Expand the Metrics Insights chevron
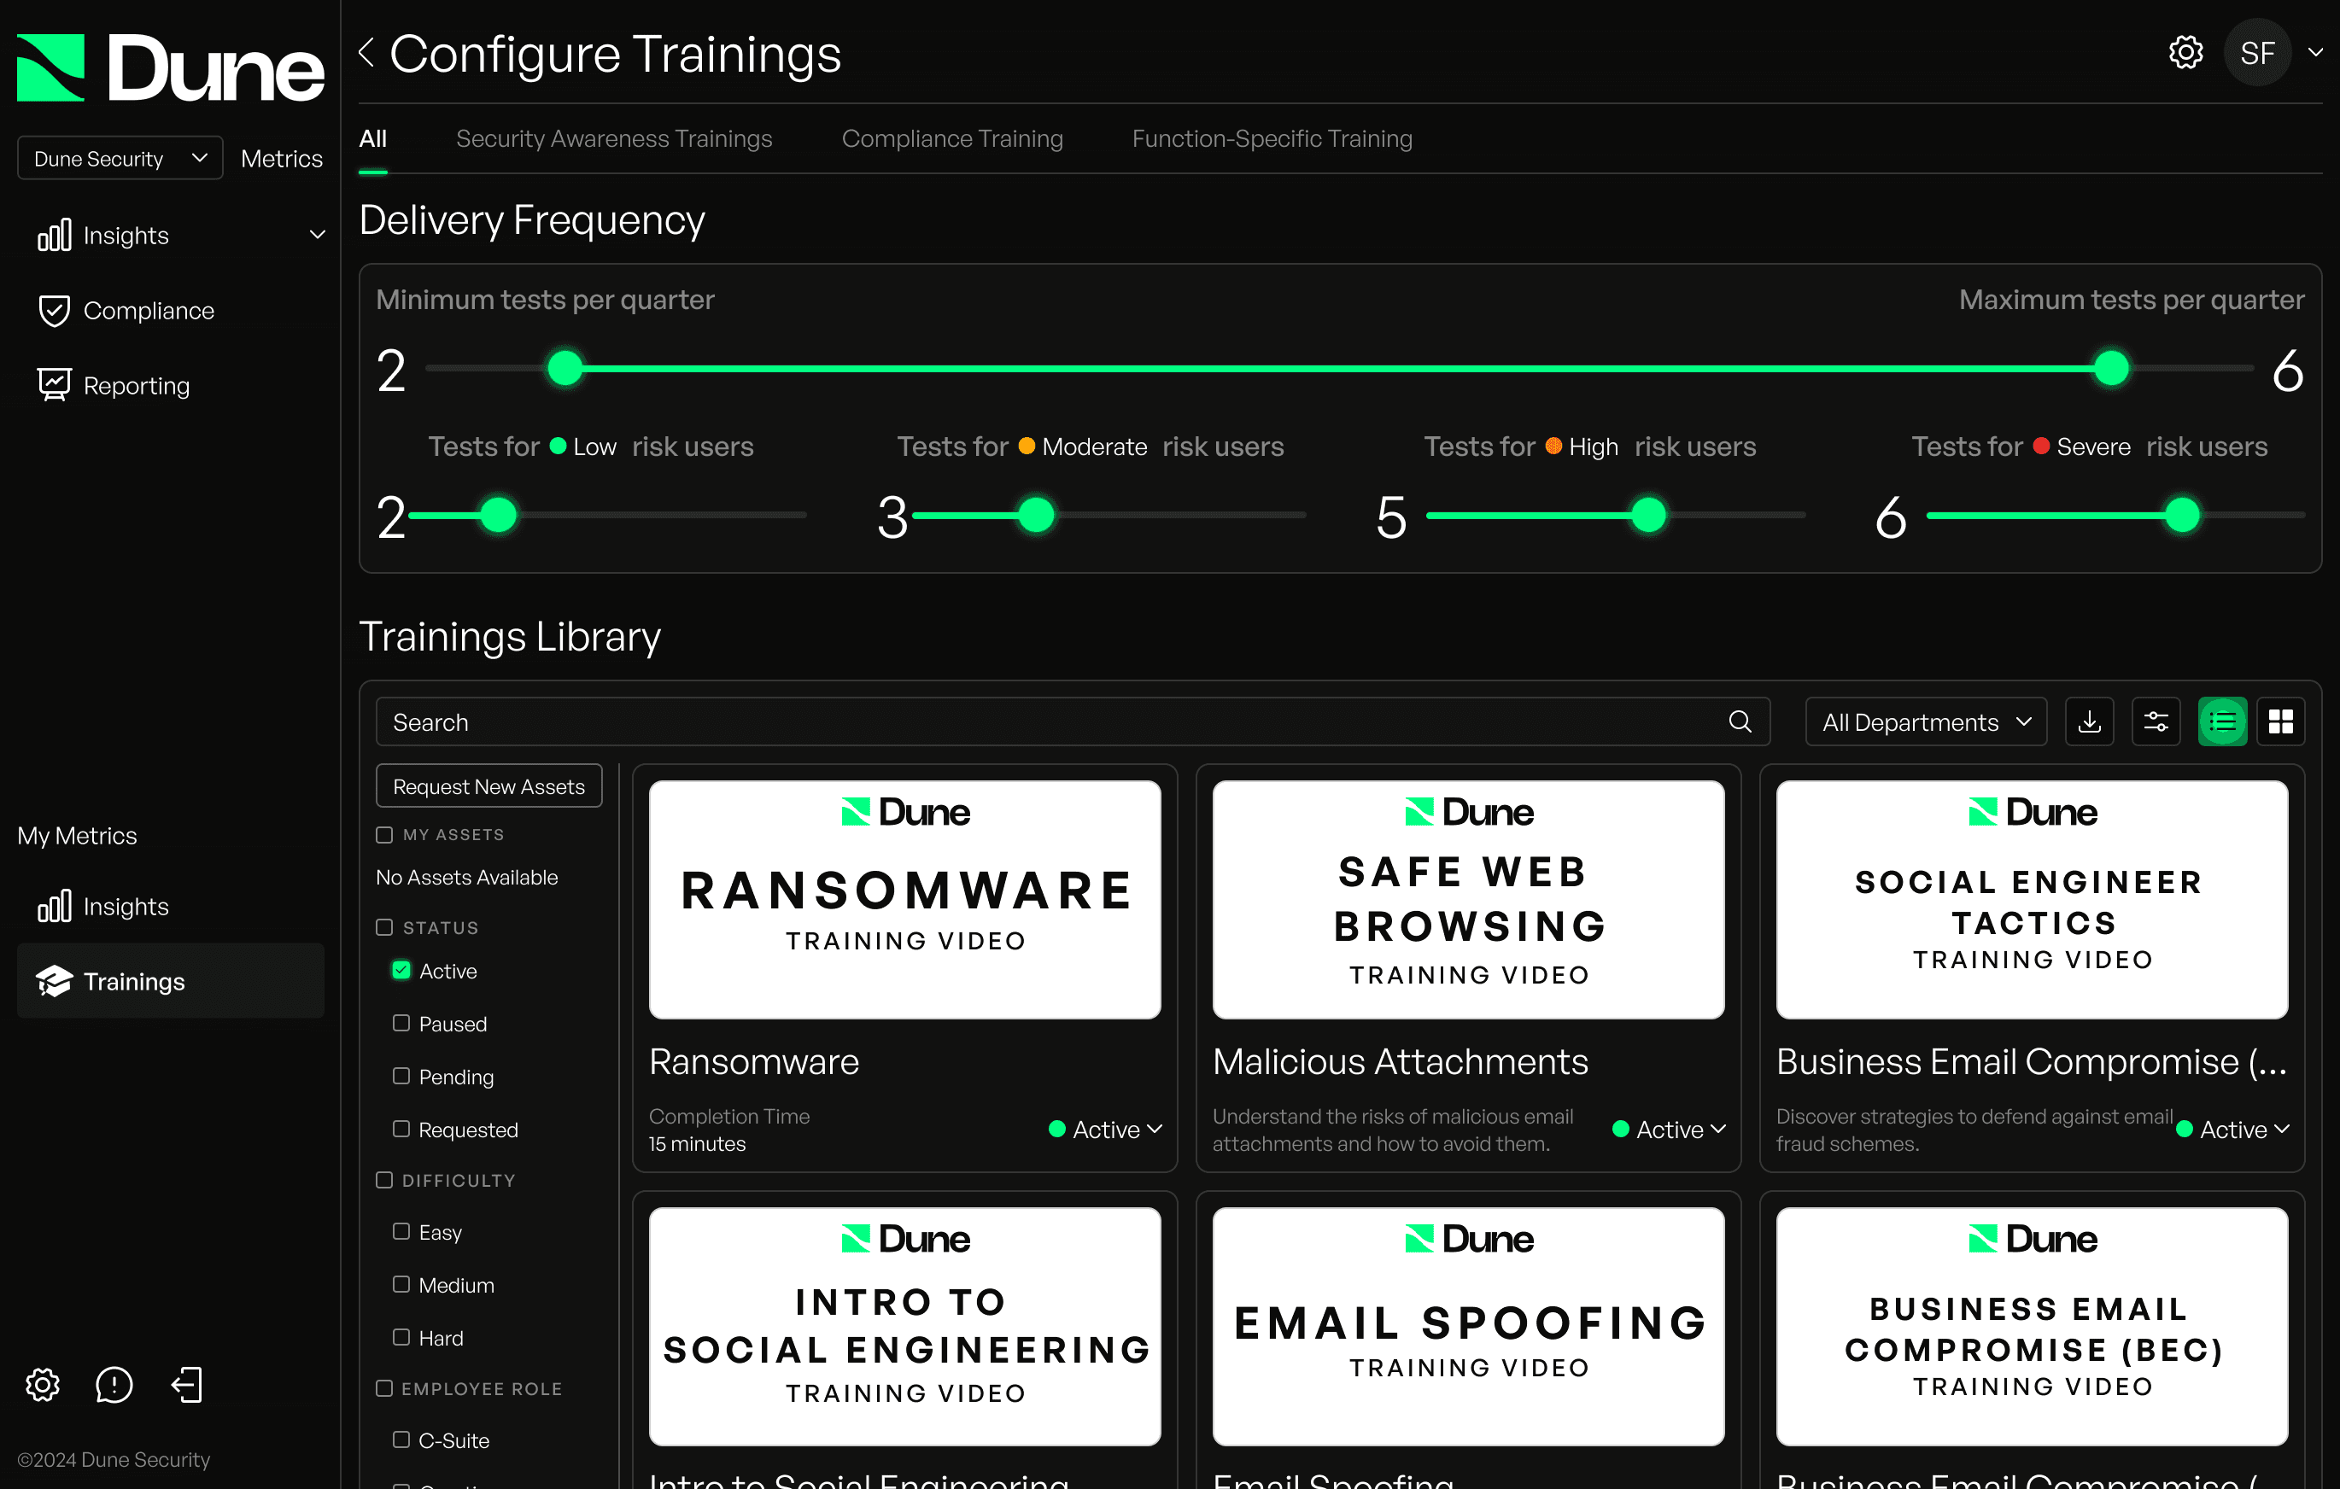This screenshot has height=1489, width=2340. pos(317,235)
